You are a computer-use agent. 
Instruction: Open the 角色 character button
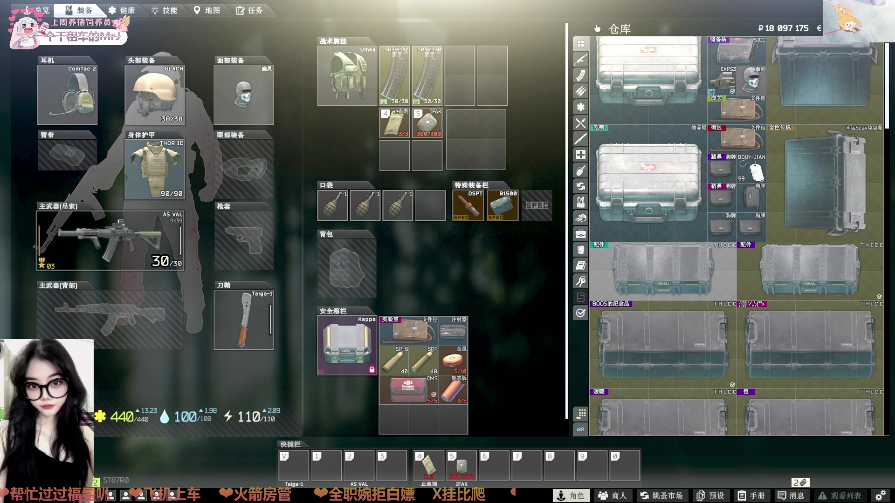(x=571, y=496)
